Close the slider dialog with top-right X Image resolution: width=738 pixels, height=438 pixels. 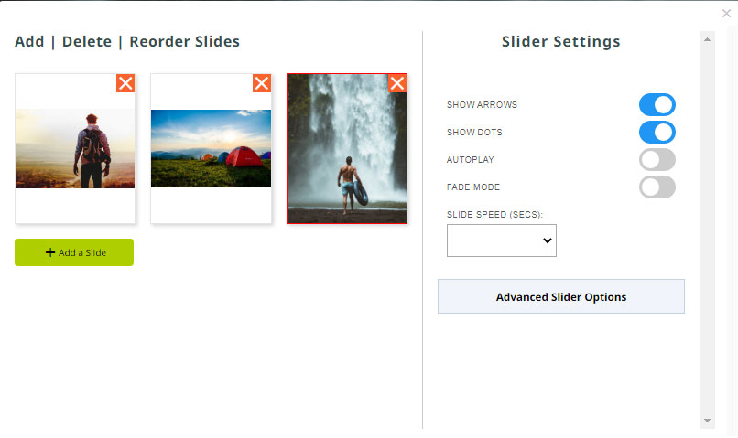pos(726,14)
